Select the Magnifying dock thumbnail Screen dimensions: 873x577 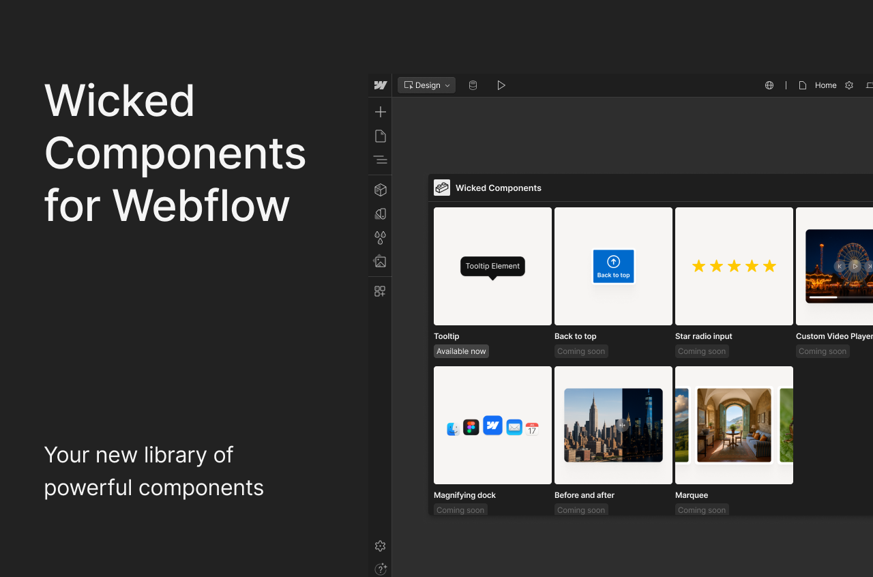tap(492, 425)
